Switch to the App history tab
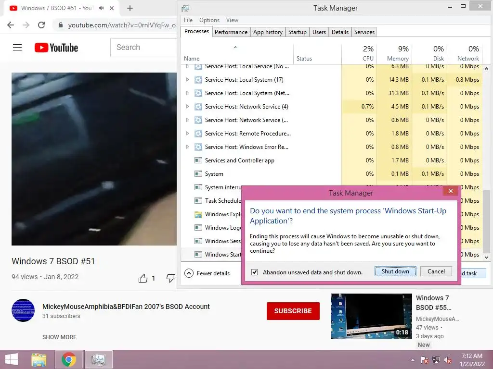 tap(268, 32)
